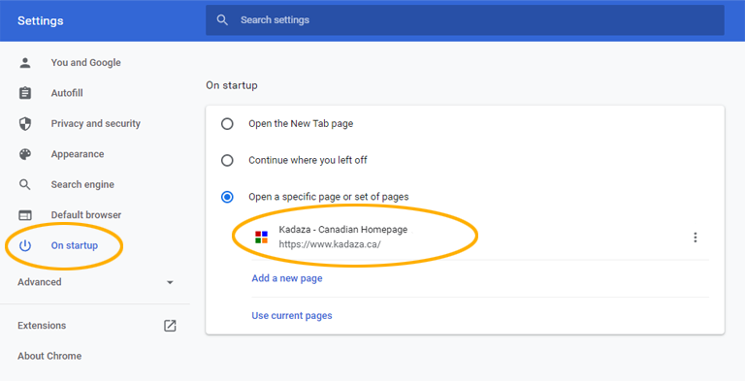
Task: Select Open a specific page radio button
Action: tap(227, 197)
